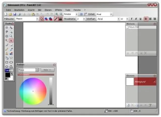This screenshot has width=161, height=117.
Task: Open the font size 12 dropdown
Action: [127, 19]
